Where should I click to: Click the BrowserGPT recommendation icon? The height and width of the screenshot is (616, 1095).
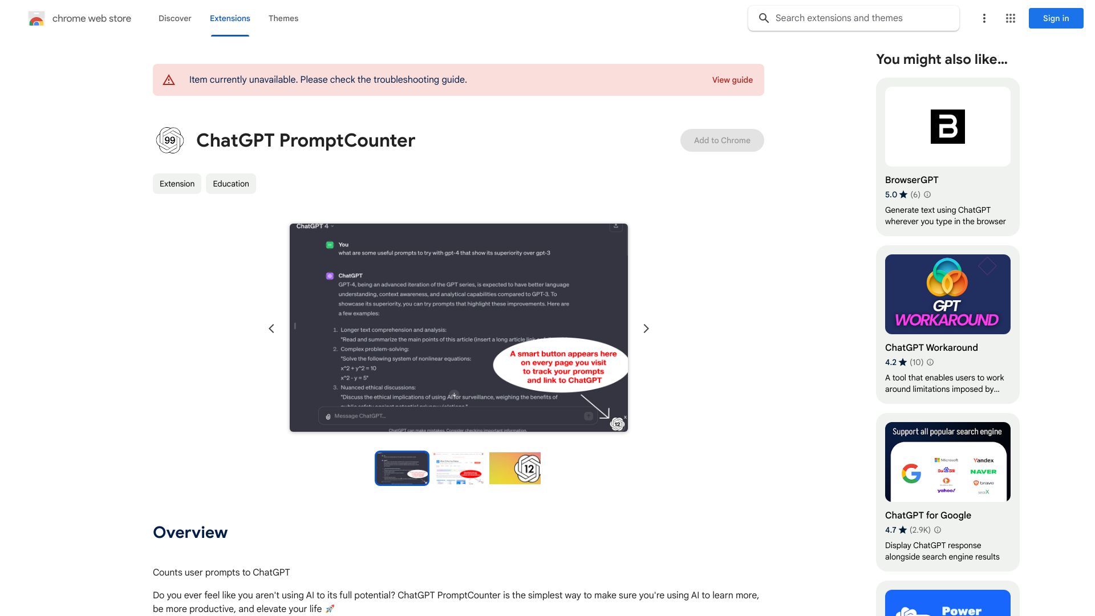[948, 127]
